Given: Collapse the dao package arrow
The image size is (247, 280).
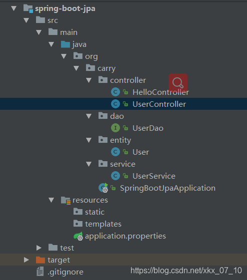Looking at the screenshot, I should 89,116.
